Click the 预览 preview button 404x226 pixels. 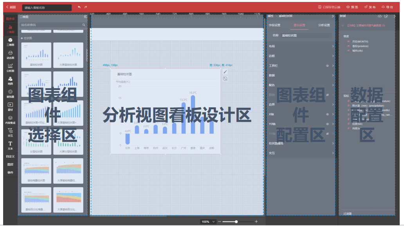[x=352, y=7]
